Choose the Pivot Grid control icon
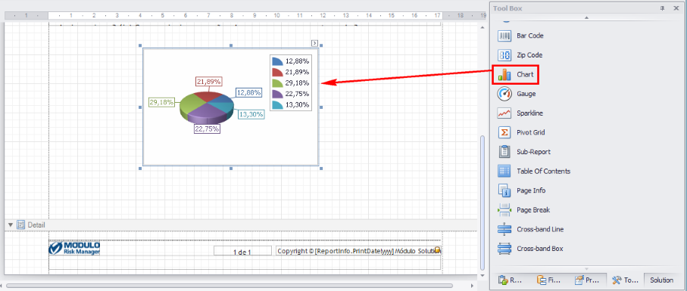The height and width of the screenshot is (291, 687). (504, 132)
